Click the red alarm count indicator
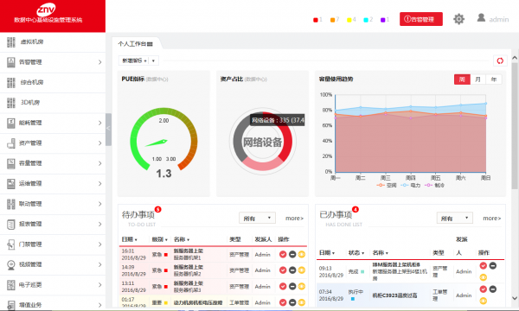This screenshot has width=519, height=311. click(317, 20)
